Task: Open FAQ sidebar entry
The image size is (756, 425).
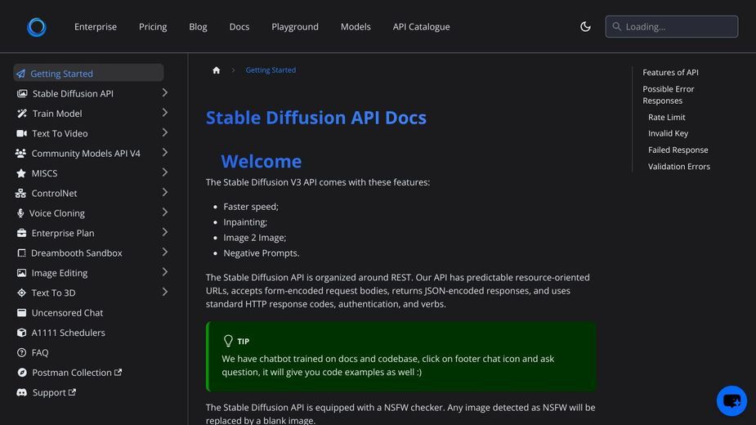Action: 40,352
